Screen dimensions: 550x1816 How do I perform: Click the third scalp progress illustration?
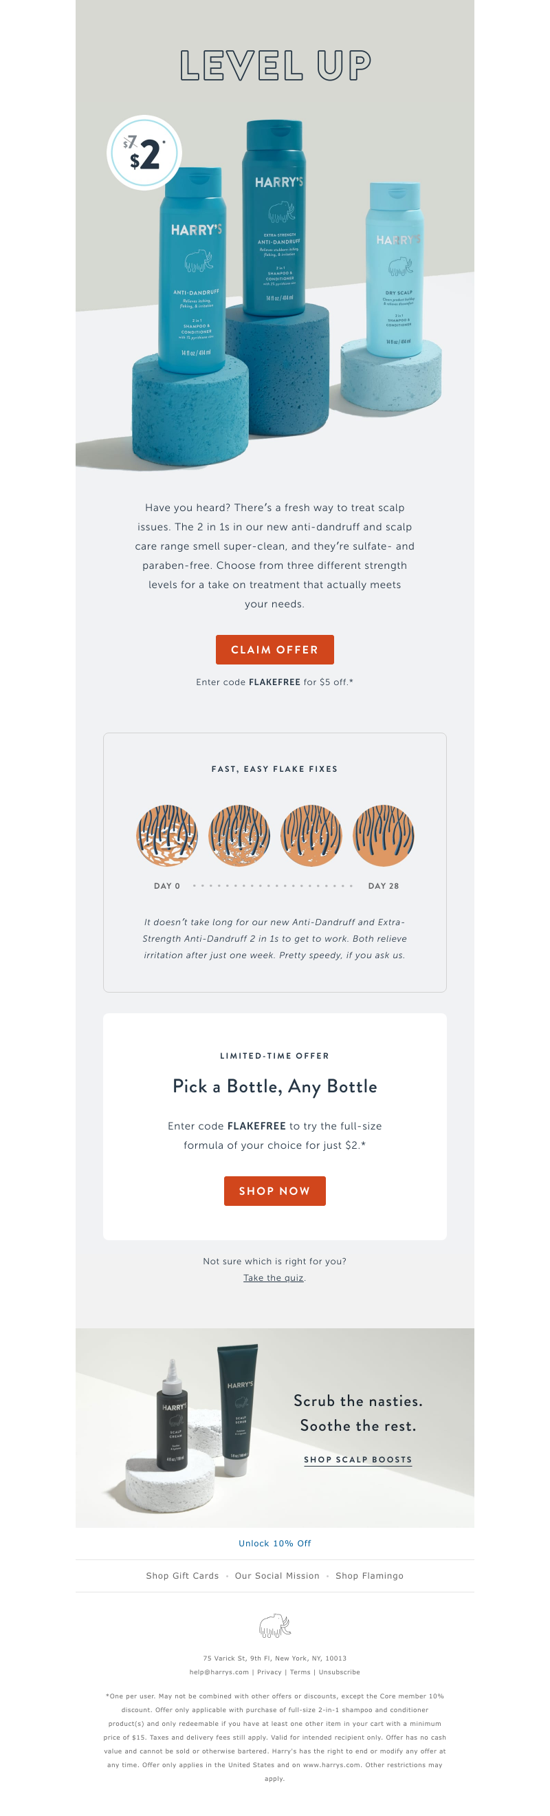point(311,835)
